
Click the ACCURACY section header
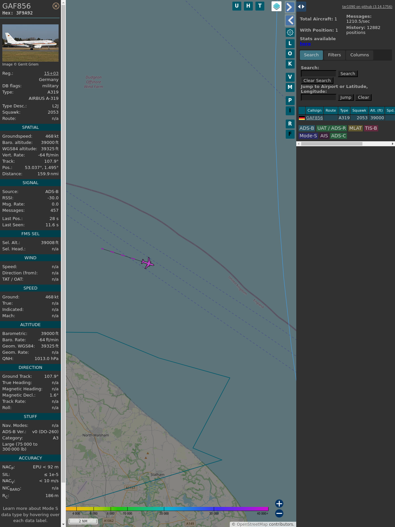[30, 458]
